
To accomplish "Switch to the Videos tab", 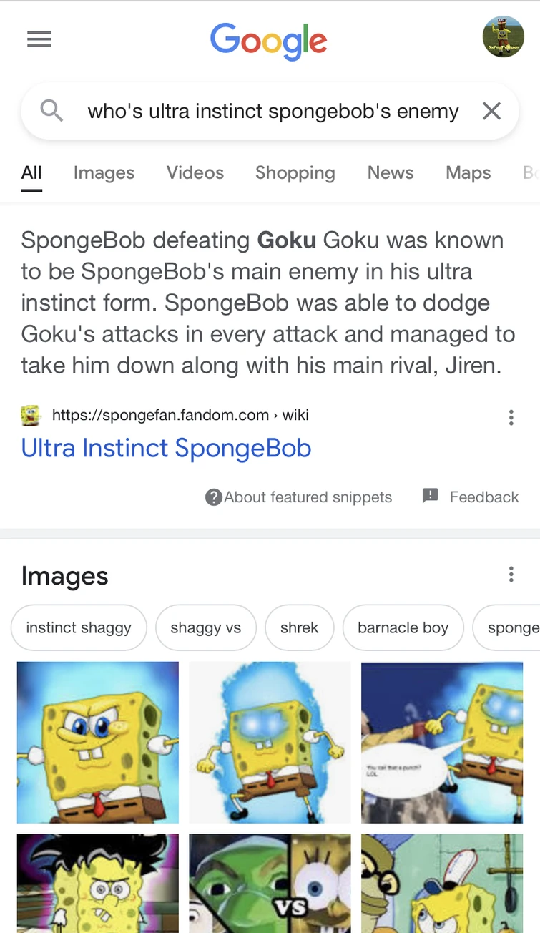I will click(195, 172).
